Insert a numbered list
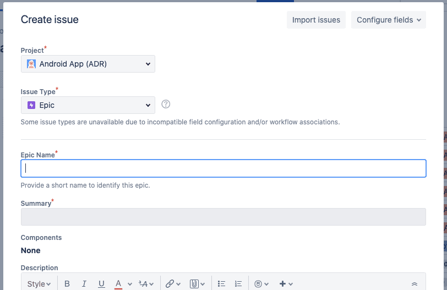Viewport: 447px width, 290px height. click(x=238, y=284)
